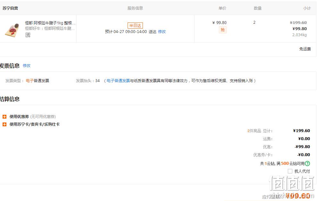Viewport: 317px width, 201px height.
Task: Click the 服务信息 column header
Action: coord(135,8)
